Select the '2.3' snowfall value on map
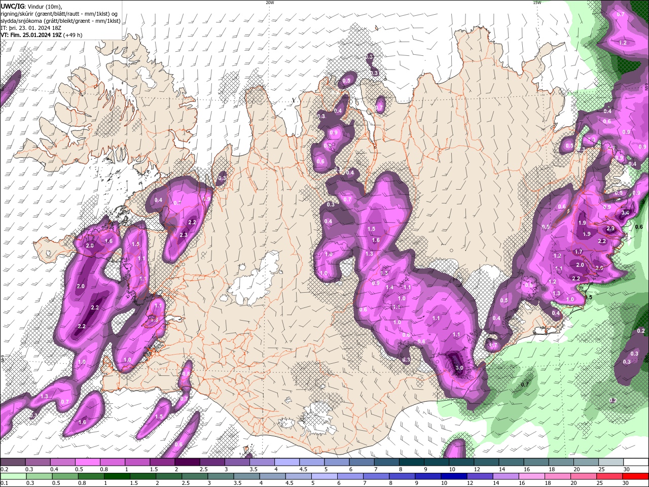Screen dimensions: 649x487 (x=184, y=235)
